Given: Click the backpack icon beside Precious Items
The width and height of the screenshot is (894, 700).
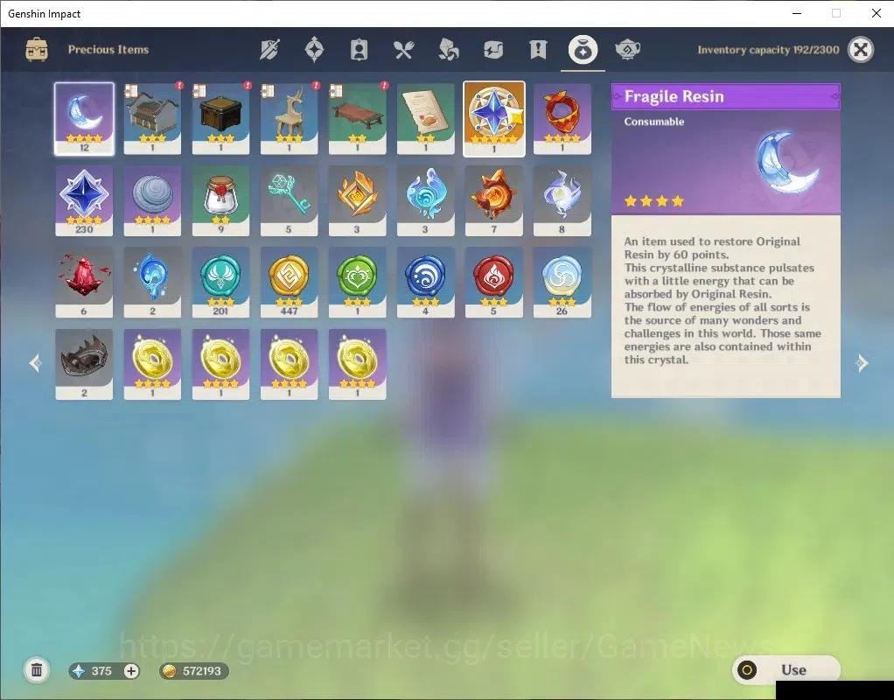Looking at the screenshot, I should 37,50.
